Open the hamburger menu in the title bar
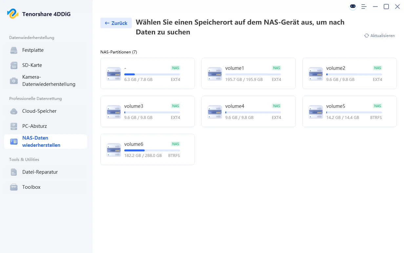Viewport: 404px width, 253px height. pos(364,6)
